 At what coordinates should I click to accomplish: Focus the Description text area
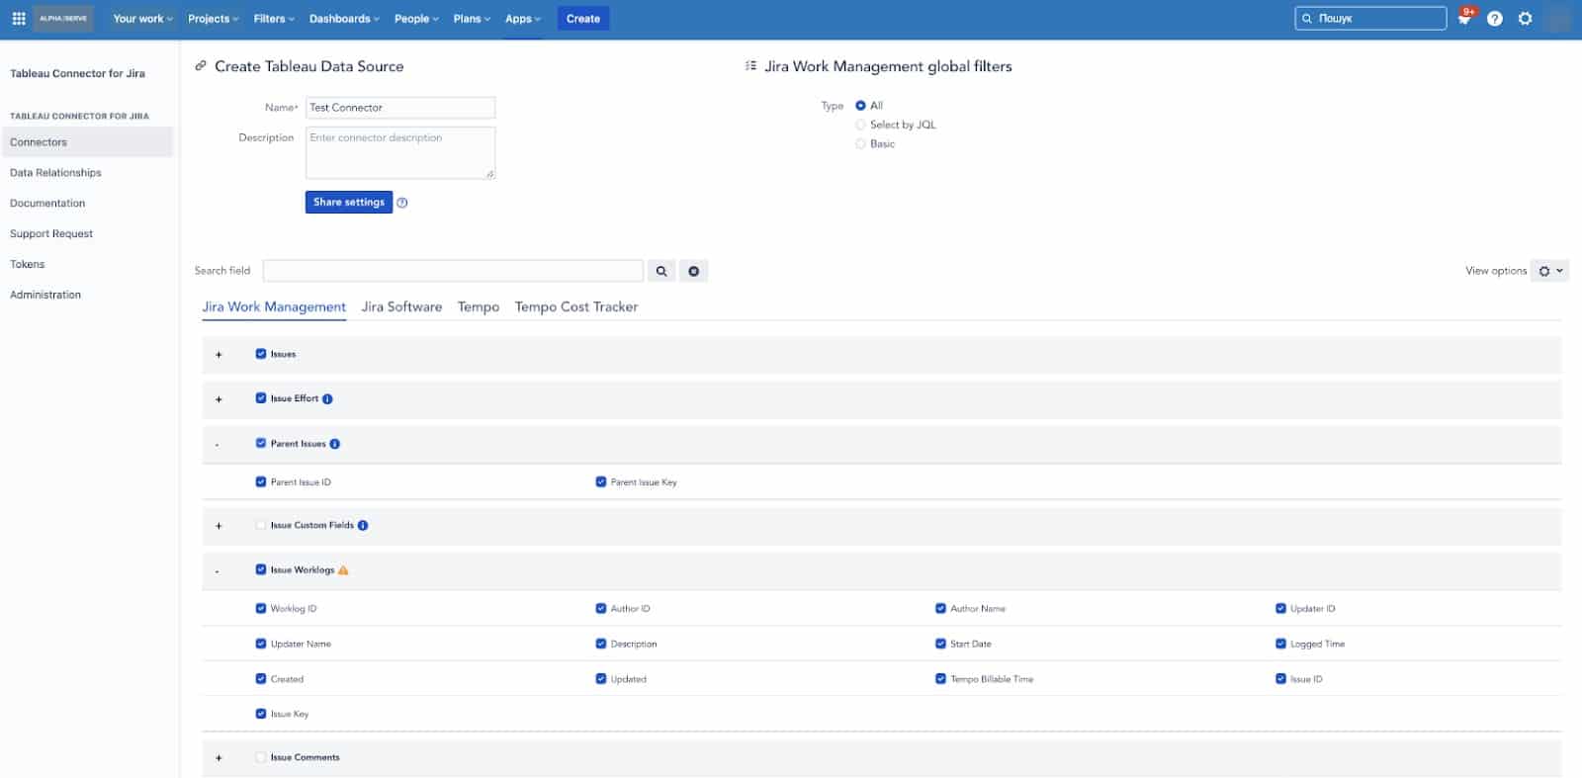coord(400,153)
